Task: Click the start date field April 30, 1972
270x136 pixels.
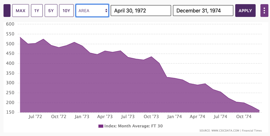Action: click(141, 11)
